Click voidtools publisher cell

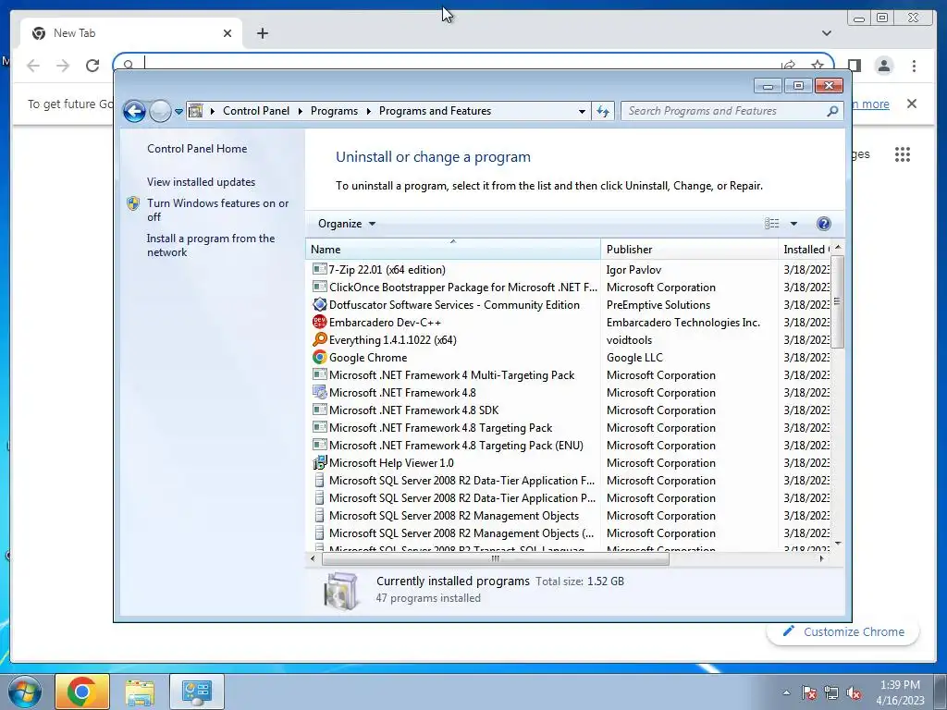click(x=629, y=340)
